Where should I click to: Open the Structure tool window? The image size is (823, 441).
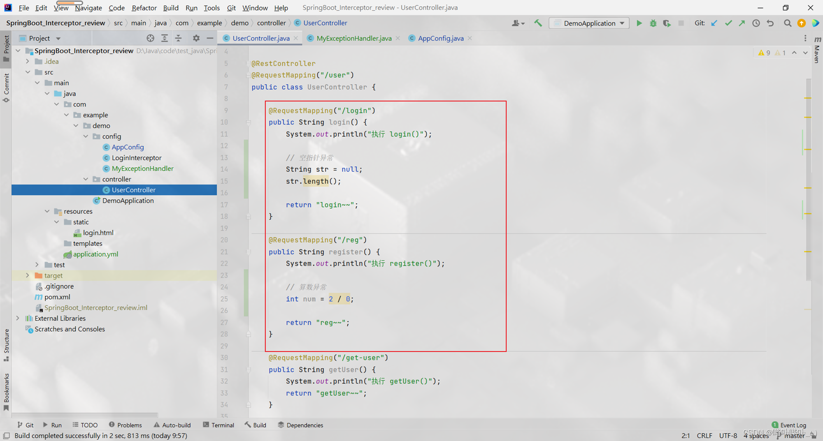pos(6,344)
